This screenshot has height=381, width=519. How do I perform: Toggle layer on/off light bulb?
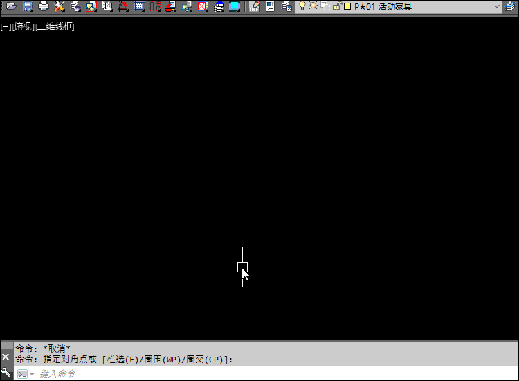click(x=302, y=6)
